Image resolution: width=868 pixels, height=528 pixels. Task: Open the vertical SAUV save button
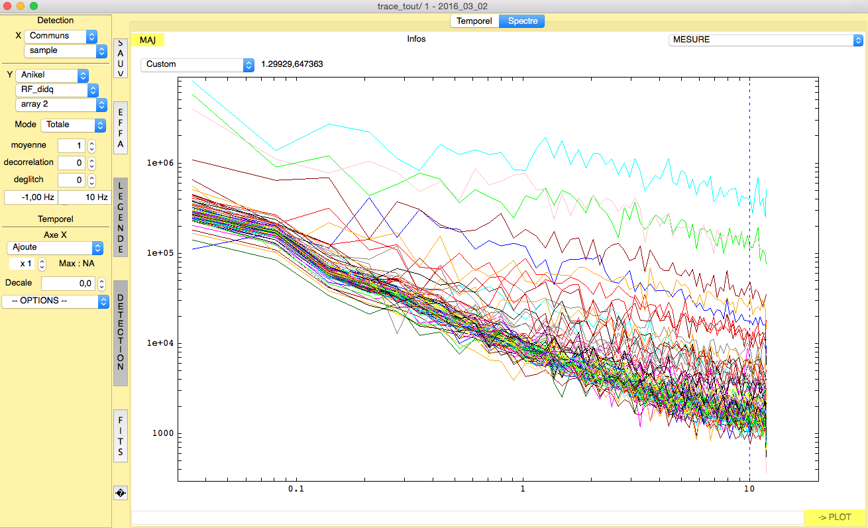[121, 58]
